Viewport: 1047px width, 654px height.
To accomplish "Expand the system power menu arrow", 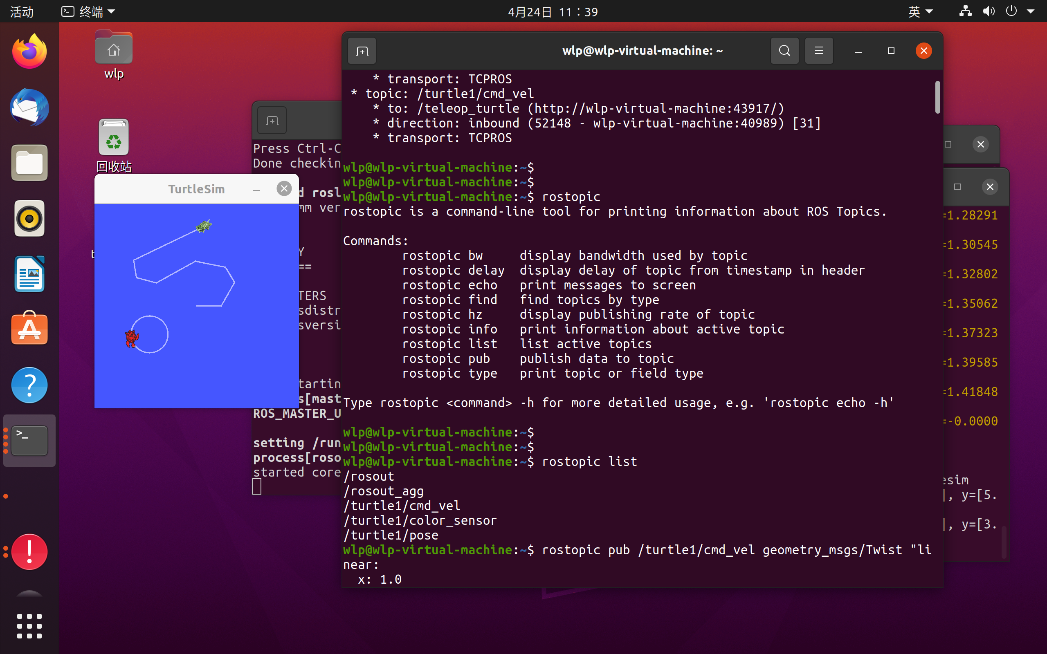I will 1031,12.
